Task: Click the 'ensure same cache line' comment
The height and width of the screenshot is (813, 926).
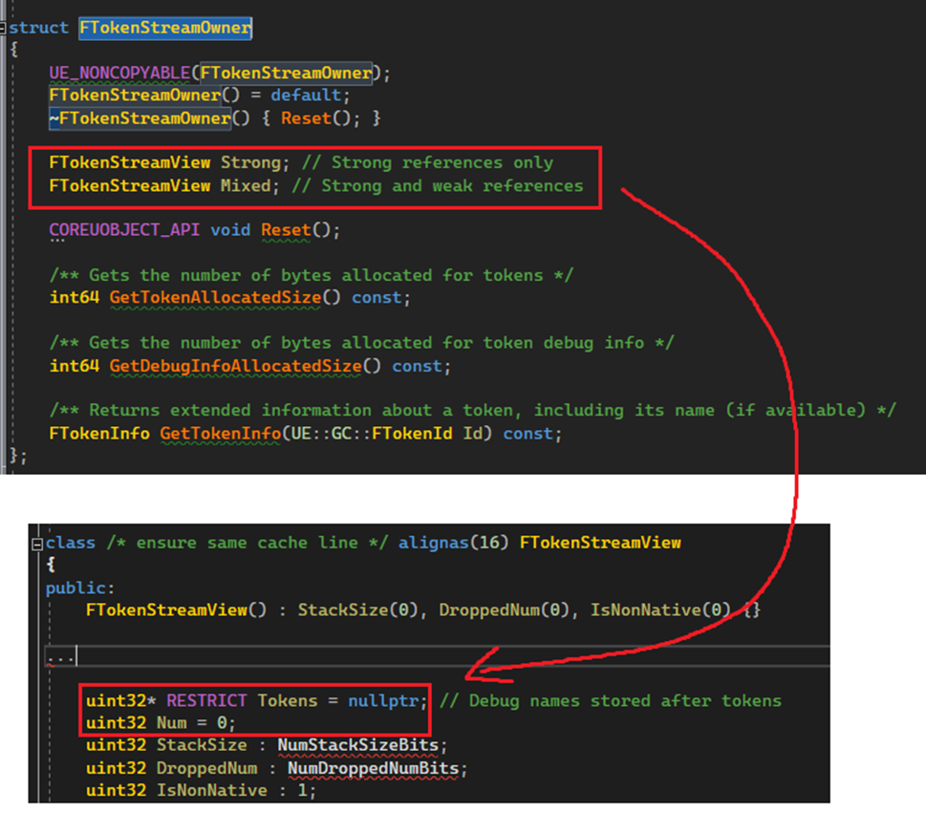Action: coord(247,543)
